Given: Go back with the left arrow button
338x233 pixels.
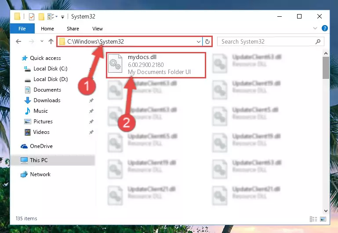Looking at the screenshot, I should [x=18, y=41].
